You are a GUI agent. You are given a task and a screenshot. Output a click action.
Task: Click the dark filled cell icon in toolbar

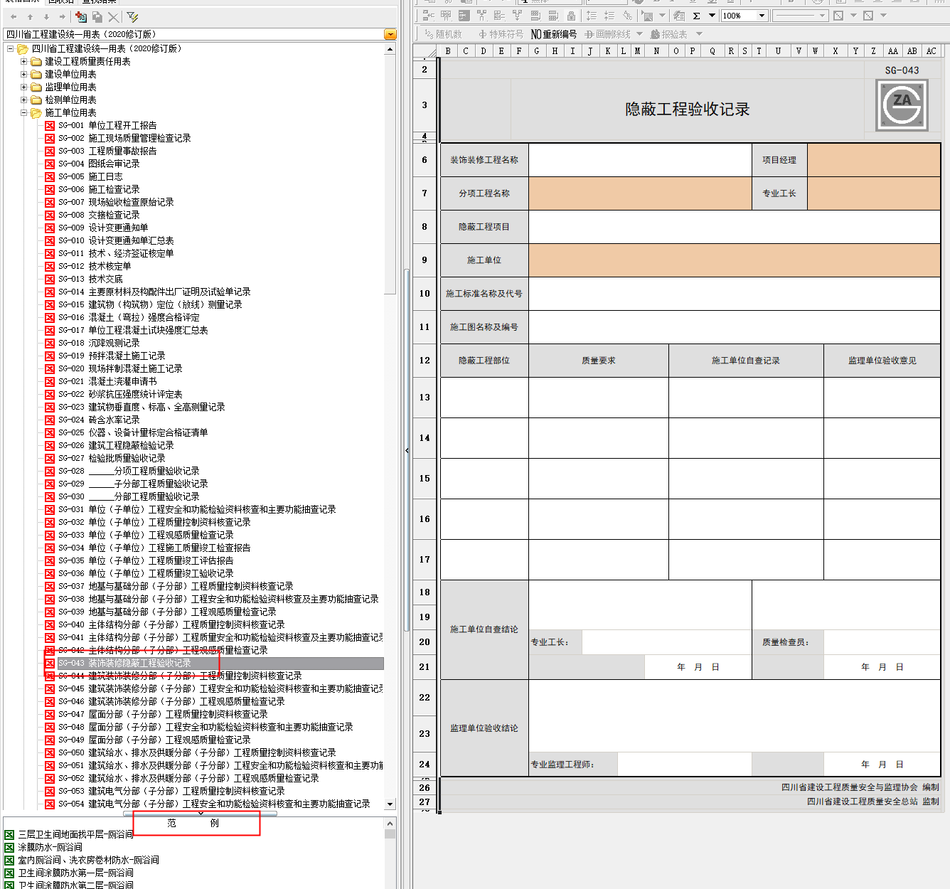pyautogui.click(x=464, y=15)
